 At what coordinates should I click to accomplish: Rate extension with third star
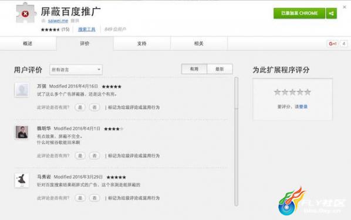coord(292,92)
